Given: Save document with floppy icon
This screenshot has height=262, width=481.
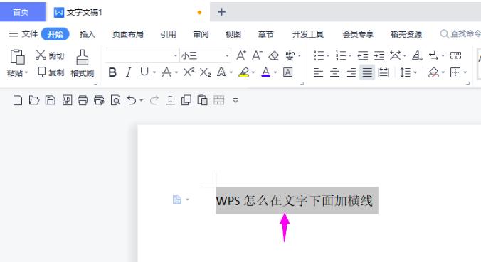Looking at the screenshot, I should [51, 100].
